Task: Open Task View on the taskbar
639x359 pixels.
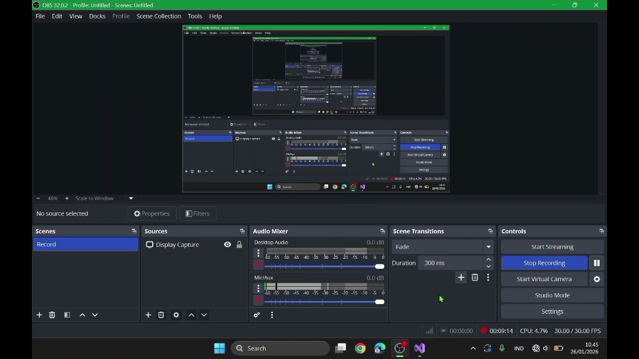Action: 340,348
